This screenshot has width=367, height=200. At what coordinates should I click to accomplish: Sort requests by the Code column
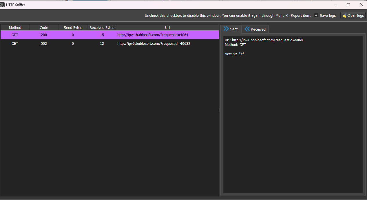tap(43, 27)
